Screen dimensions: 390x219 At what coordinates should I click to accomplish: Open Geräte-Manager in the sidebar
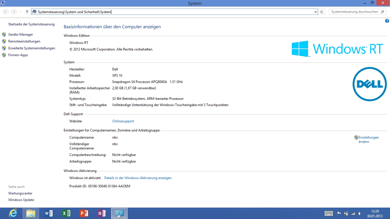pyautogui.click(x=21, y=35)
